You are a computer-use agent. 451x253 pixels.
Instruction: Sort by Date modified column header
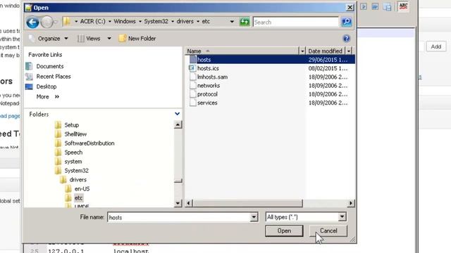pyautogui.click(x=326, y=51)
